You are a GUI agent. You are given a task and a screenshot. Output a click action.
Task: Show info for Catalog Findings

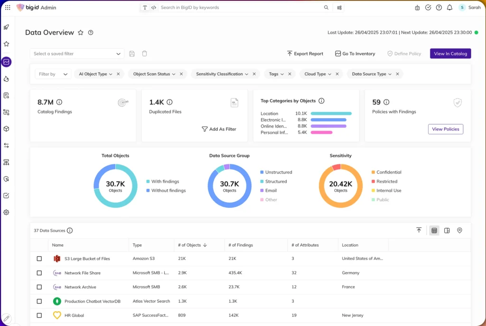pos(59,102)
